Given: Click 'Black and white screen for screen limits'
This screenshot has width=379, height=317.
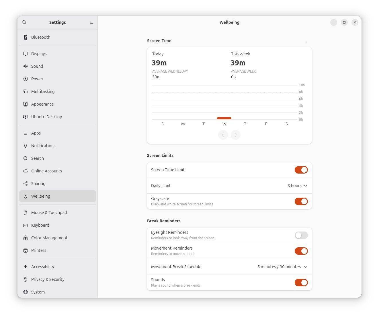Looking at the screenshot, I should (x=182, y=204).
